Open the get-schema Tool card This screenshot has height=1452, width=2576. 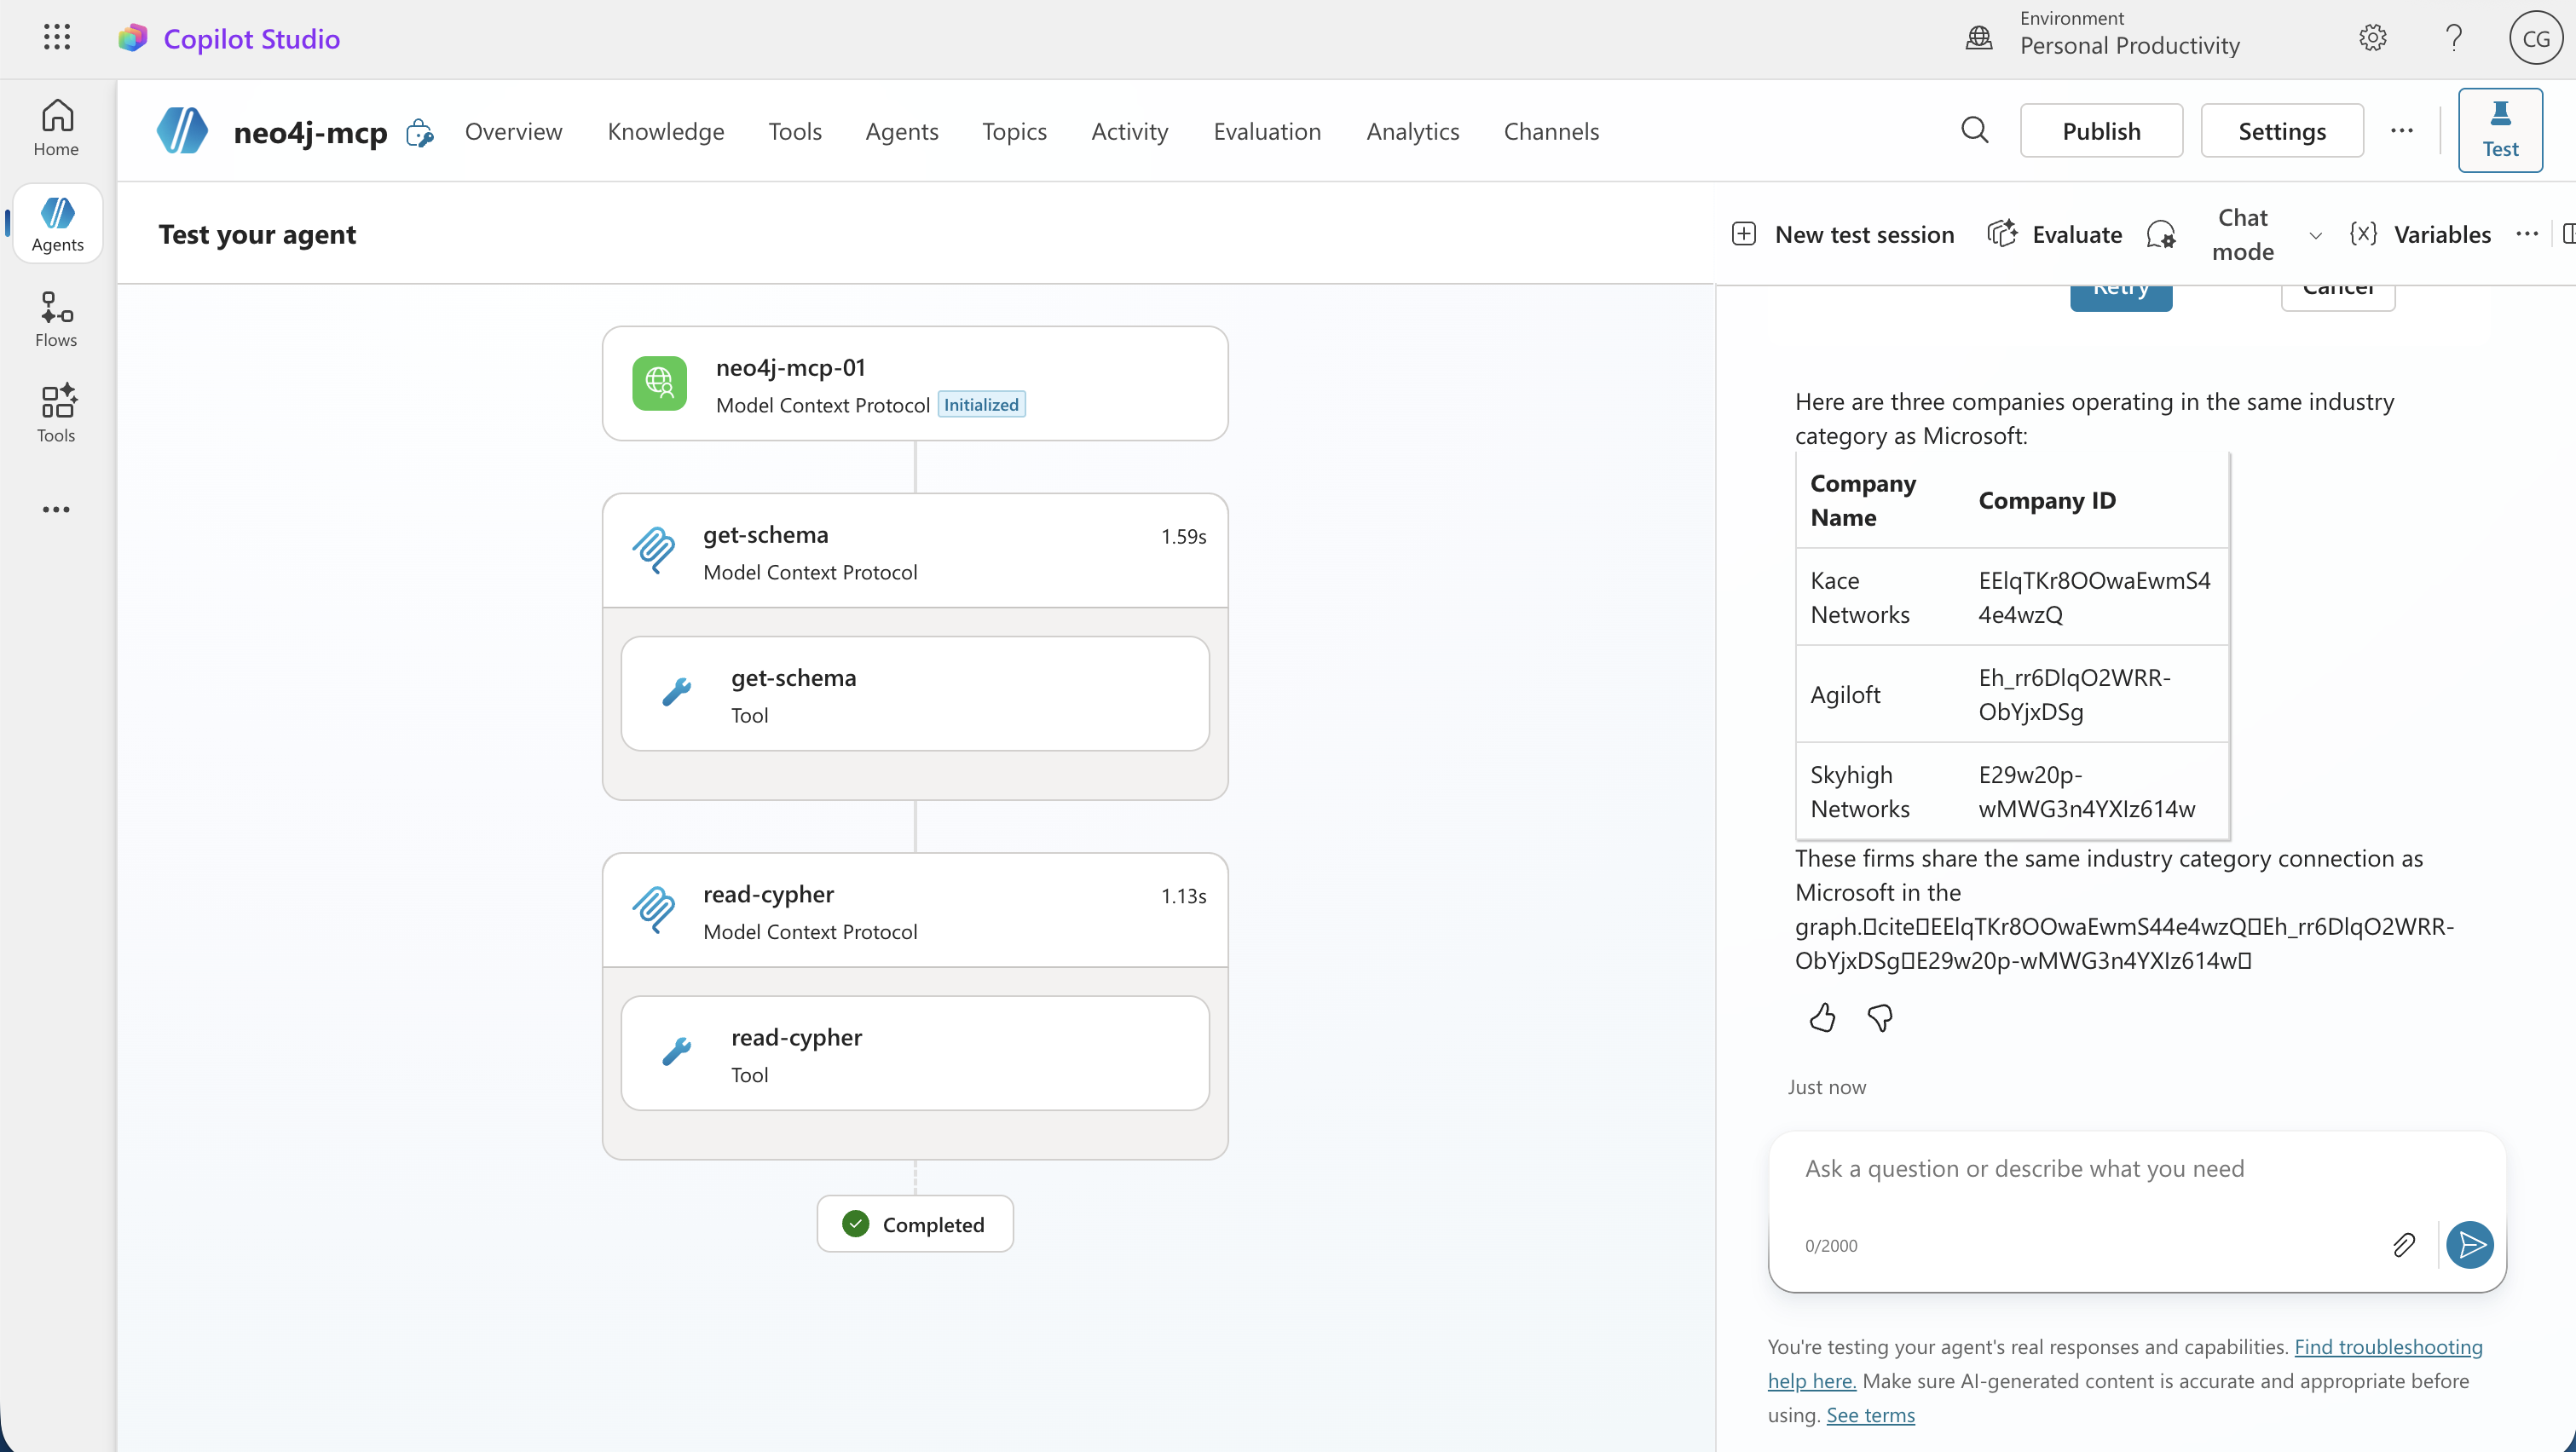coord(915,694)
